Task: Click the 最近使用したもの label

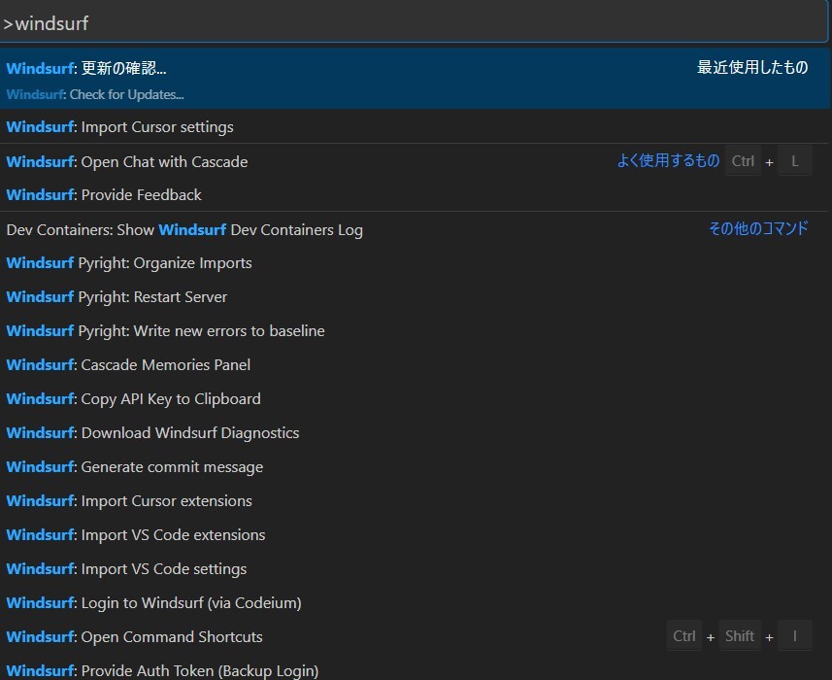Action: click(x=752, y=67)
